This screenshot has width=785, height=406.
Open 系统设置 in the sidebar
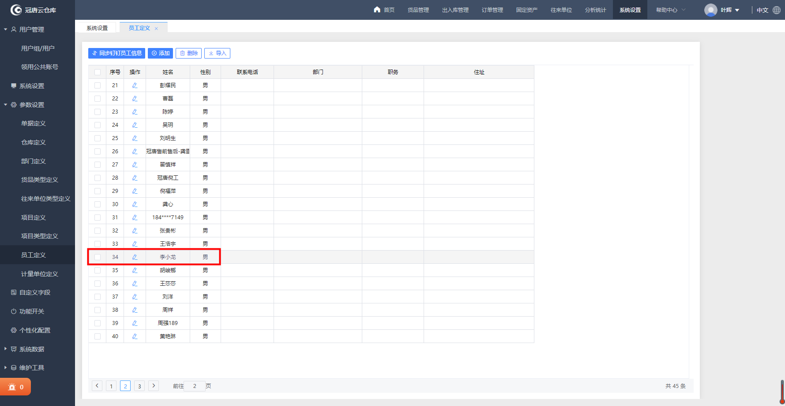(32, 86)
